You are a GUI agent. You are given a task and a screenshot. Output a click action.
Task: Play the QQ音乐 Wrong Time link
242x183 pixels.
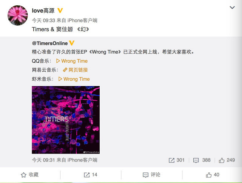tap(72, 61)
